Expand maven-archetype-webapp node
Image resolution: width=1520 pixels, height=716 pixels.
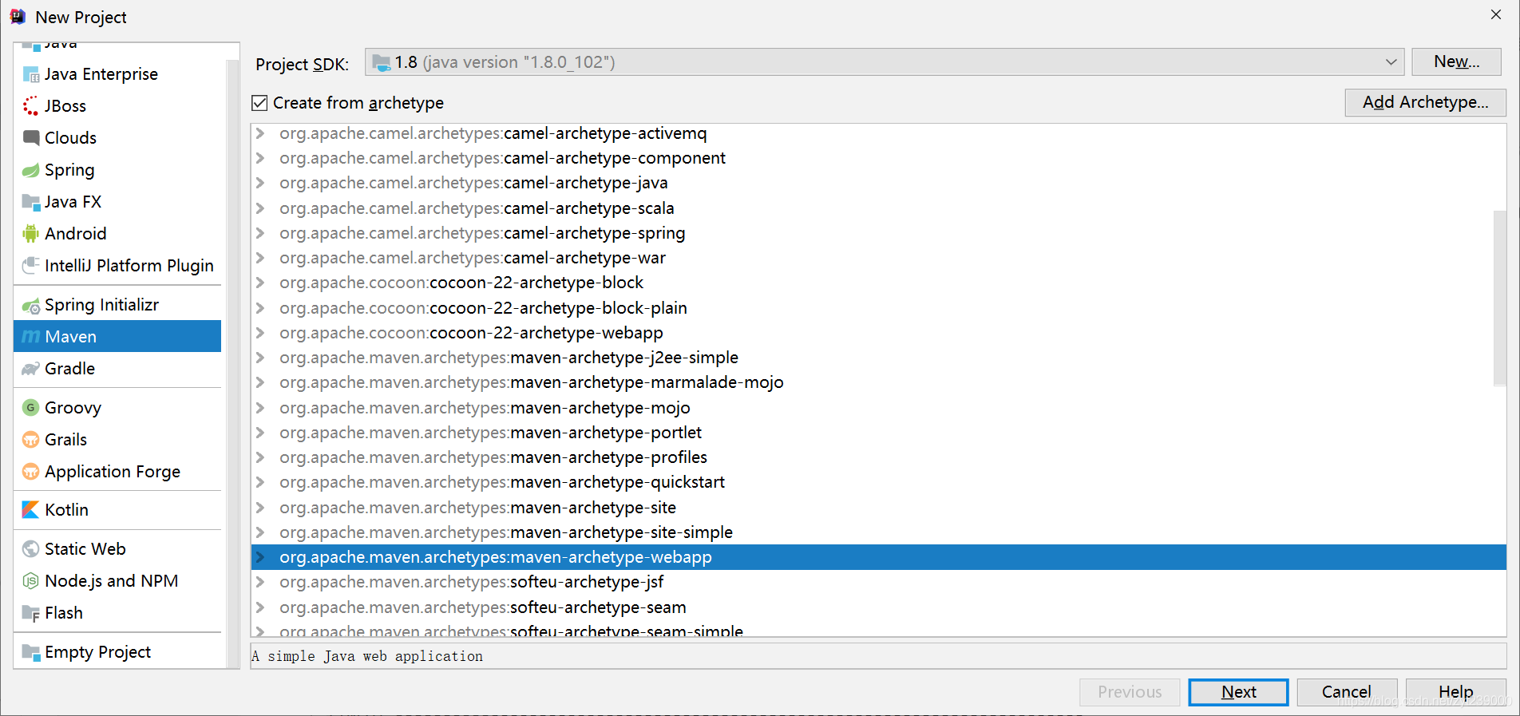coord(260,557)
